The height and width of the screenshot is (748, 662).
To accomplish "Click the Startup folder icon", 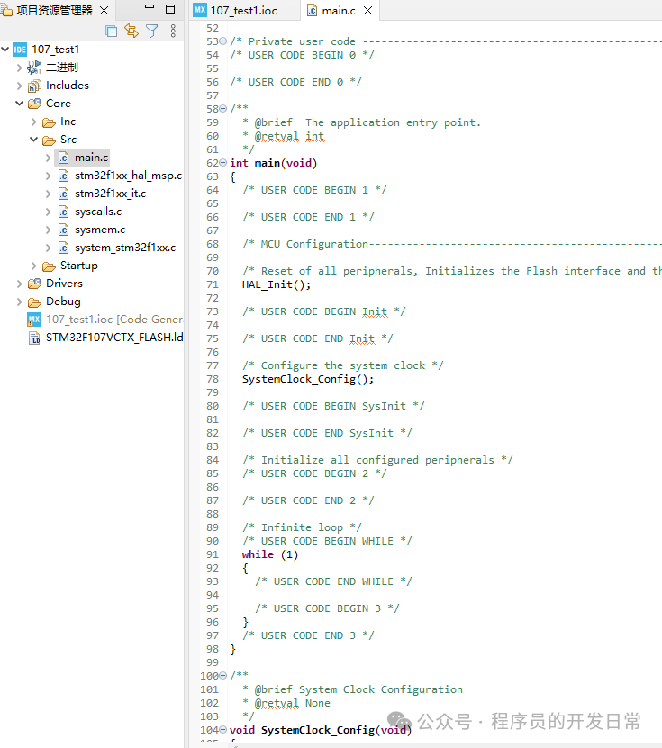I will 49,266.
